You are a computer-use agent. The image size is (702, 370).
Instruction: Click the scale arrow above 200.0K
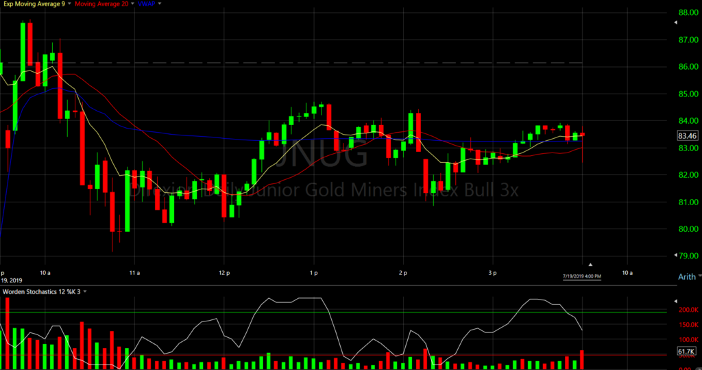tap(675, 301)
